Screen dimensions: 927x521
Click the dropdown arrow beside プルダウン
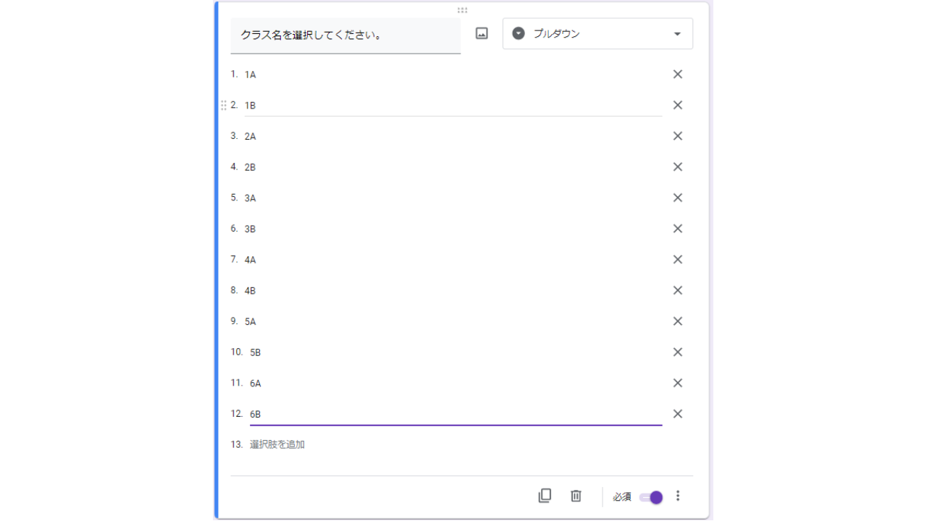click(677, 34)
